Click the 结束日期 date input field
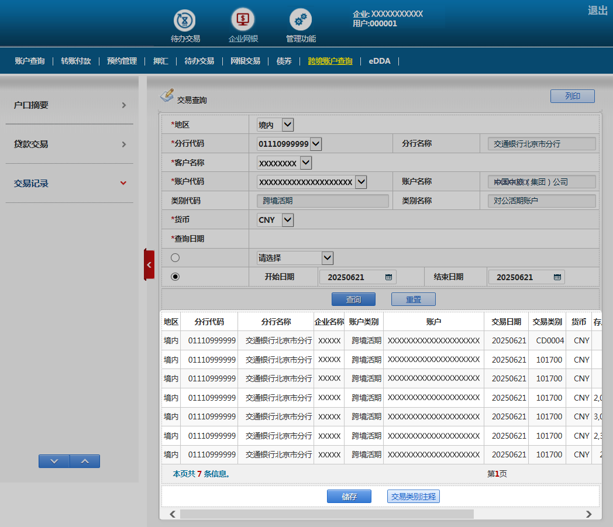This screenshot has width=613, height=527. [526, 277]
